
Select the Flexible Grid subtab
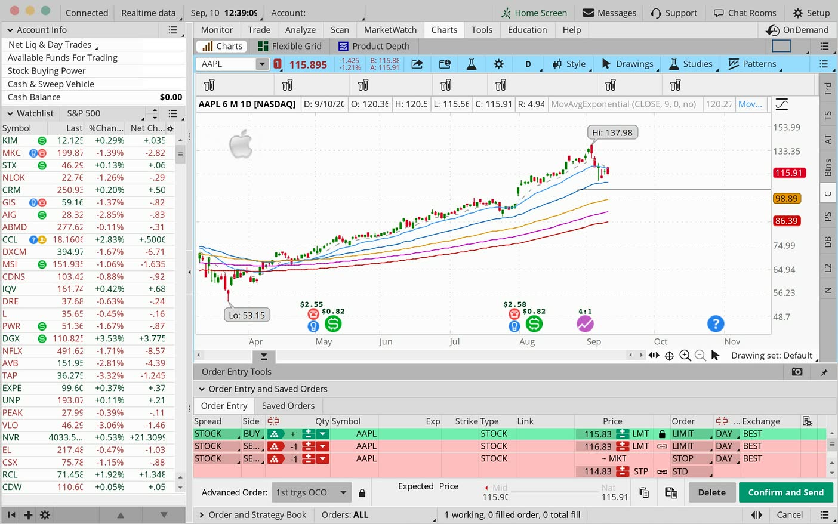(289, 46)
